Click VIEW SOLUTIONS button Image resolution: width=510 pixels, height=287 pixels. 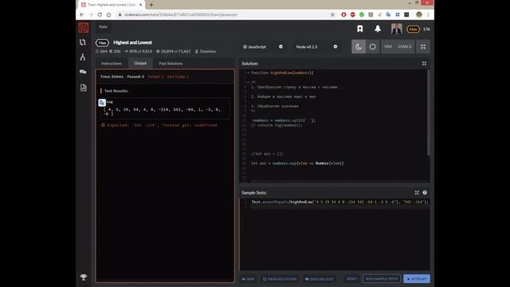280,279
